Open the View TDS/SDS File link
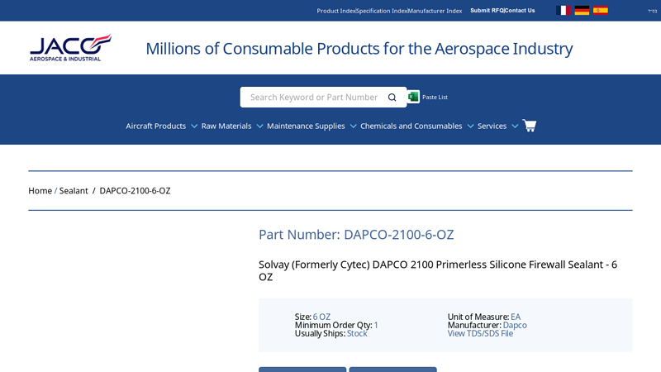This screenshot has width=661, height=372. [x=480, y=334]
